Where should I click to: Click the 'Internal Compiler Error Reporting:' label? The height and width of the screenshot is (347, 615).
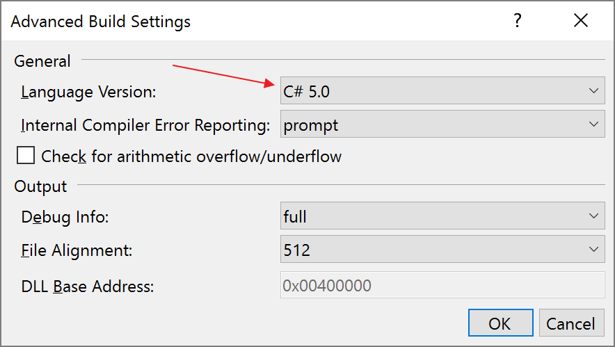click(145, 126)
